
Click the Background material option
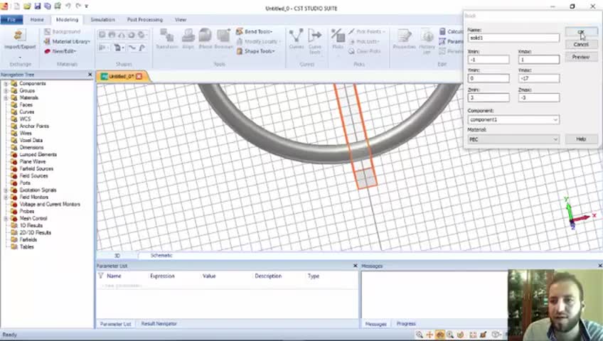pyautogui.click(x=63, y=31)
